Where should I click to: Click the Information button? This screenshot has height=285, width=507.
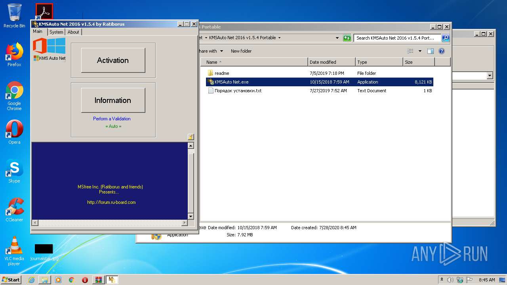pyautogui.click(x=113, y=100)
